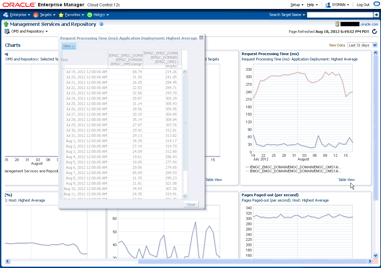Click horizontal scrollbar left arrow

pos(8,261)
